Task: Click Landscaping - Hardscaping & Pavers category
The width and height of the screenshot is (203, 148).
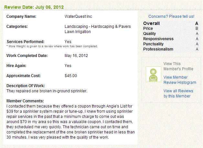Action: click(98, 27)
